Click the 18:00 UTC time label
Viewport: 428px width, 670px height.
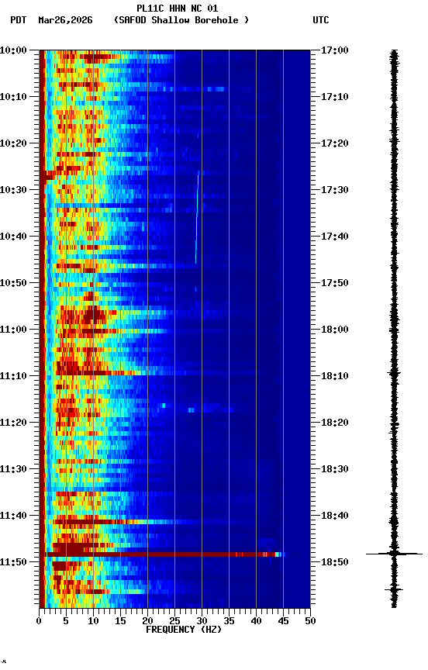(335, 330)
